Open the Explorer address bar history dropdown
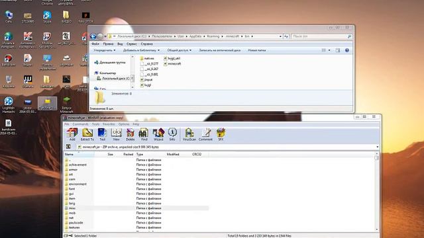The width and height of the screenshot is (424, 238). pyautogui.click(x=280, y=36)
